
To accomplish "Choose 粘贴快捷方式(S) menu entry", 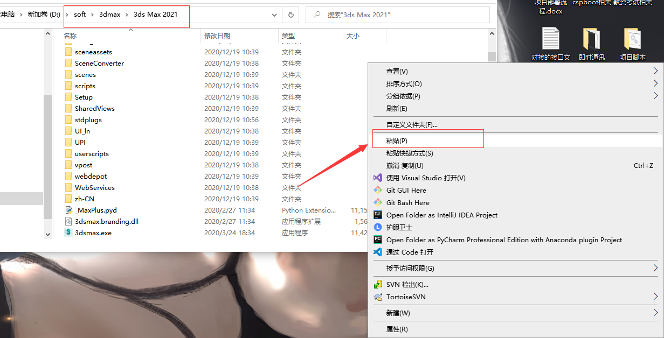I will pos(516,153).
